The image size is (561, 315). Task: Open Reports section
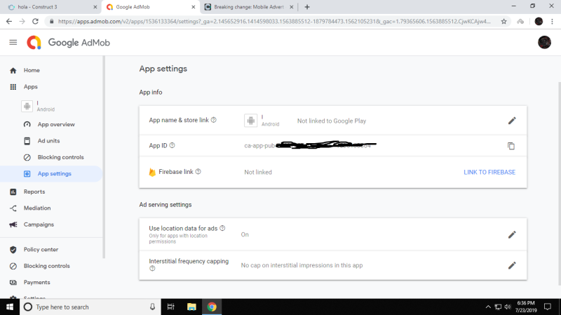click(34, 192)
